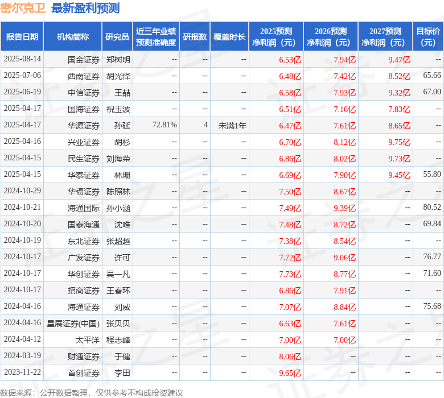Click the 机构简称 column header
The width and height of the screenshot is (444, 398).
coord(72,37)
